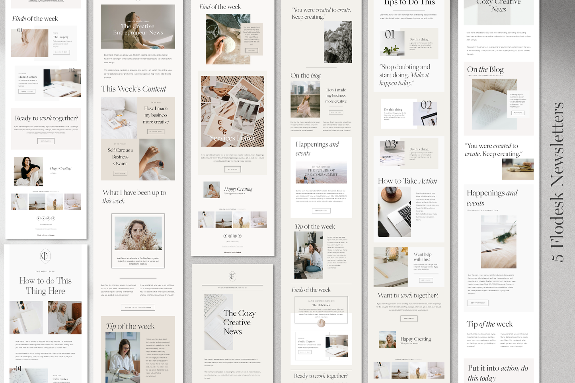Click 'Manage Preferences' link in leftmost newsletter footer
The height and width of the screenshot is (383, 575).
coord(51,229)
